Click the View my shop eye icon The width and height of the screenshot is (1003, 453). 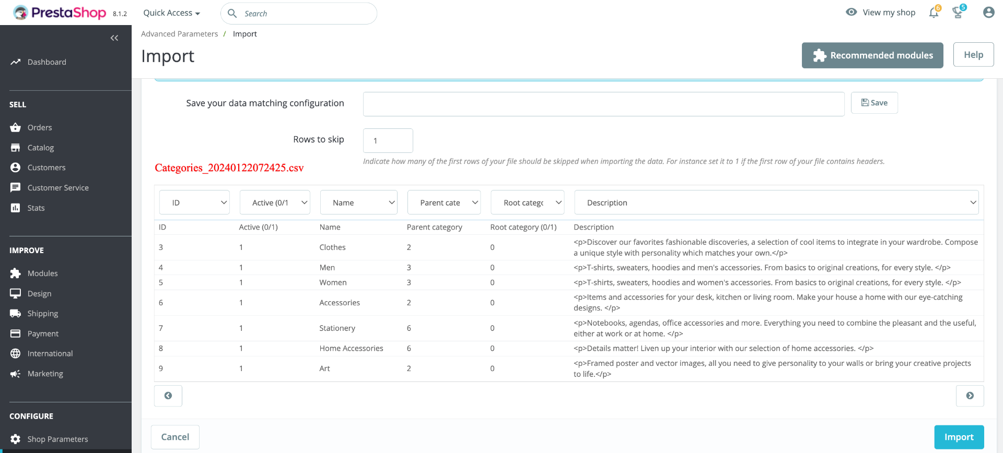[x=852, y=12]
